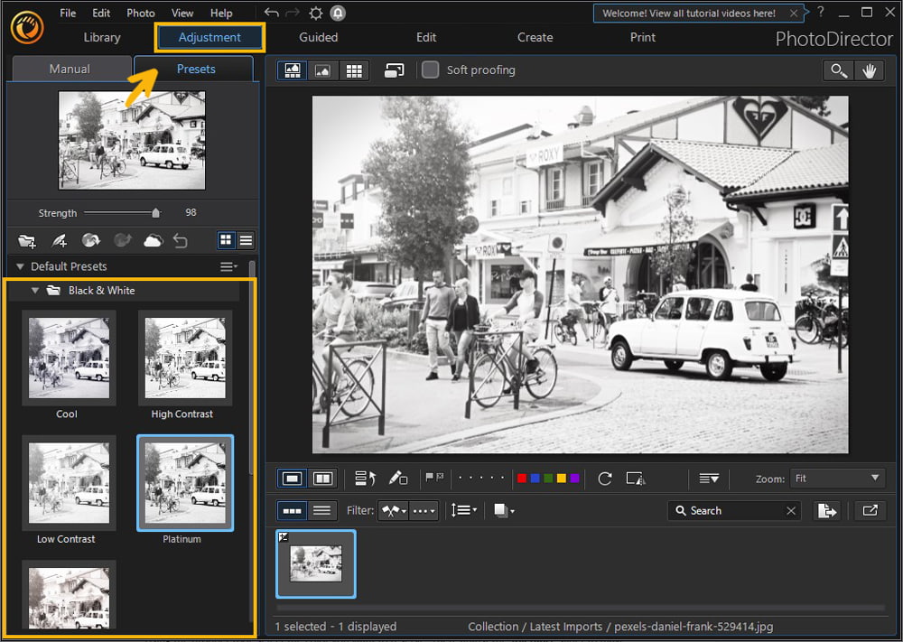The height and width of the screenshot is (642, 903).
Task: Open the import presets folder icon
Action: 26,240
